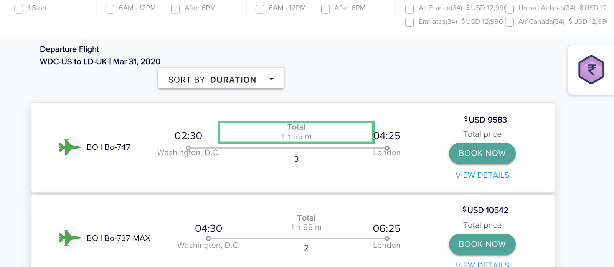Click the purple rupee hexagon icon

click(x=591, y=70)
